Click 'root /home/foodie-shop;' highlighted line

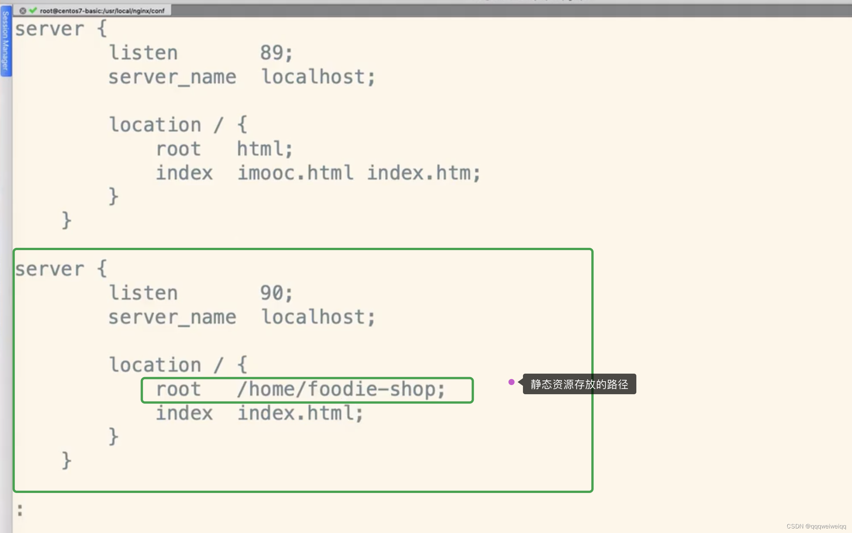click(301, 389)
